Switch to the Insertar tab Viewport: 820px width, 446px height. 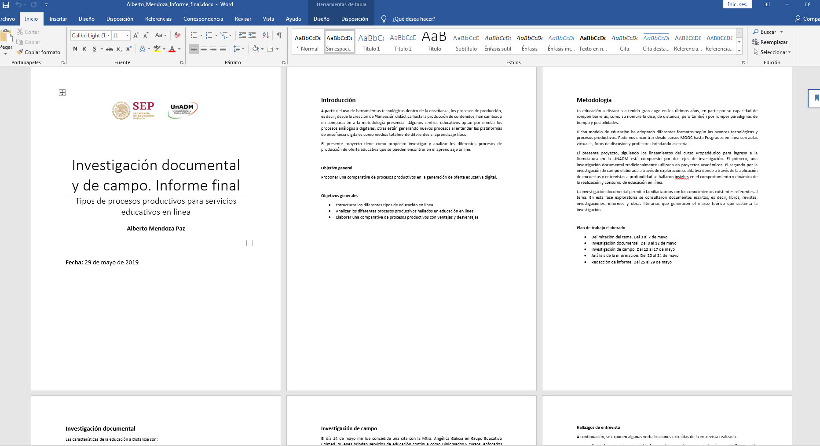click(x=58, y=19)
